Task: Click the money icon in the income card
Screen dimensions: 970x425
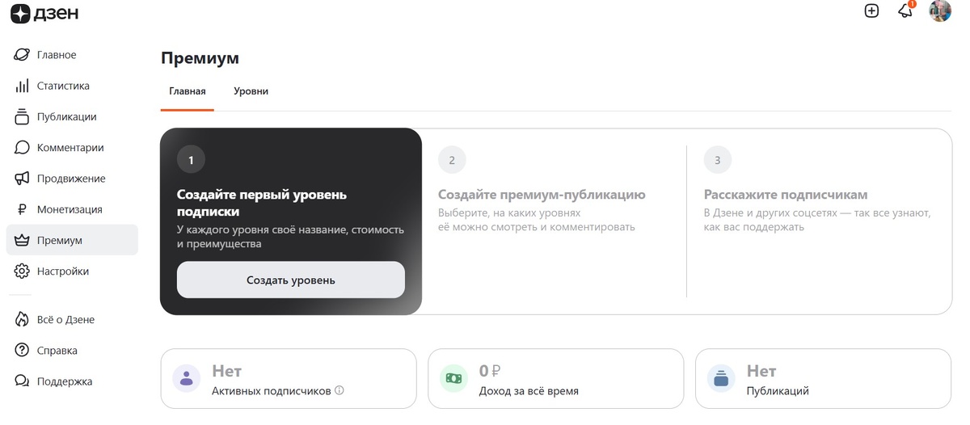Action: 454,378
